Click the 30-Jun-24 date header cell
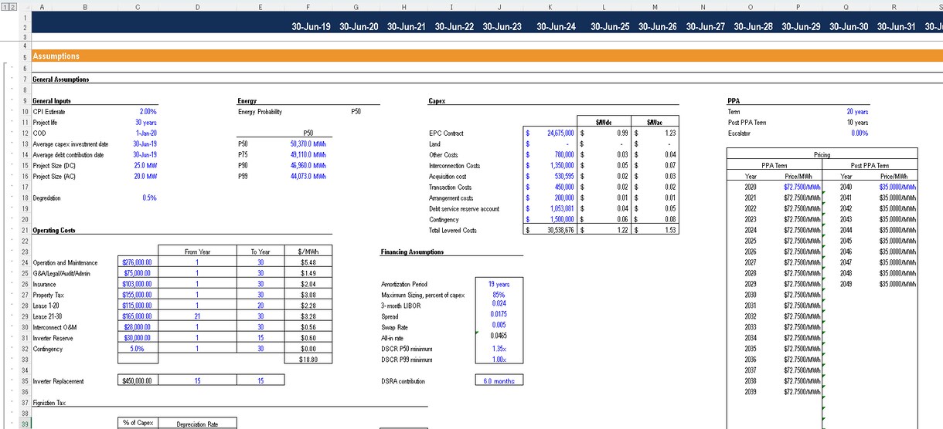 point(557,26)
